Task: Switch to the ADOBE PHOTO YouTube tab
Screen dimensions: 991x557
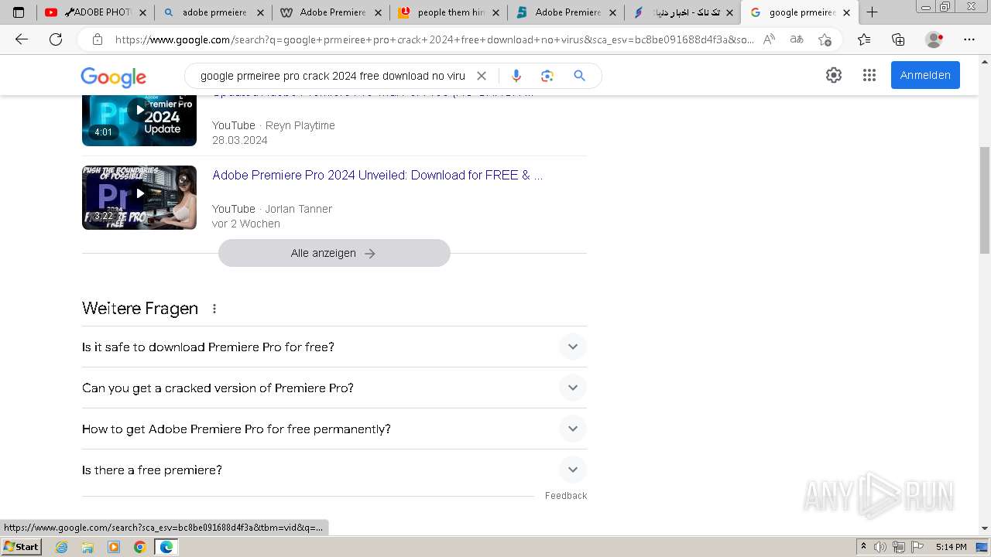Action: pyautogui.click(x=94, y=12)
